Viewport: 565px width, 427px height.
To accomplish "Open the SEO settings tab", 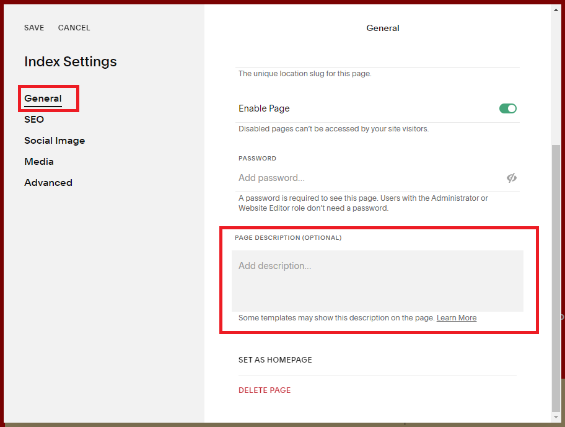I will 34,119.
